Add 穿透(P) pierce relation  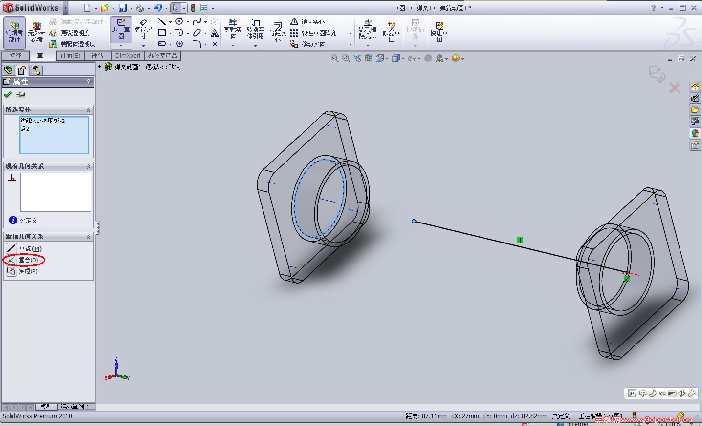click(x=22, y=271)
